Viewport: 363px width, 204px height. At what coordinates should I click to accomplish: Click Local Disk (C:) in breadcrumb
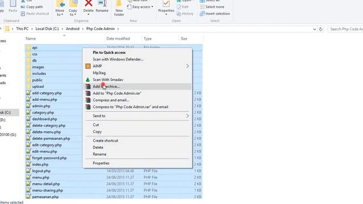point(47,29)
